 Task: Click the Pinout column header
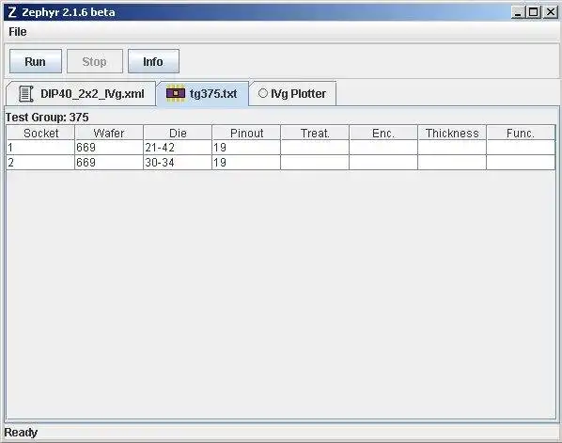(x=246, y=133)
